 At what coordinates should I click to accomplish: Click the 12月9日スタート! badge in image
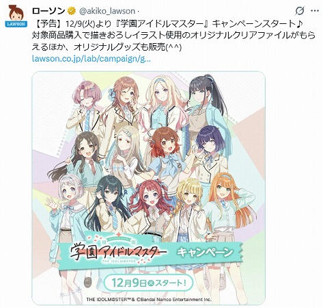tap(149, 283)
